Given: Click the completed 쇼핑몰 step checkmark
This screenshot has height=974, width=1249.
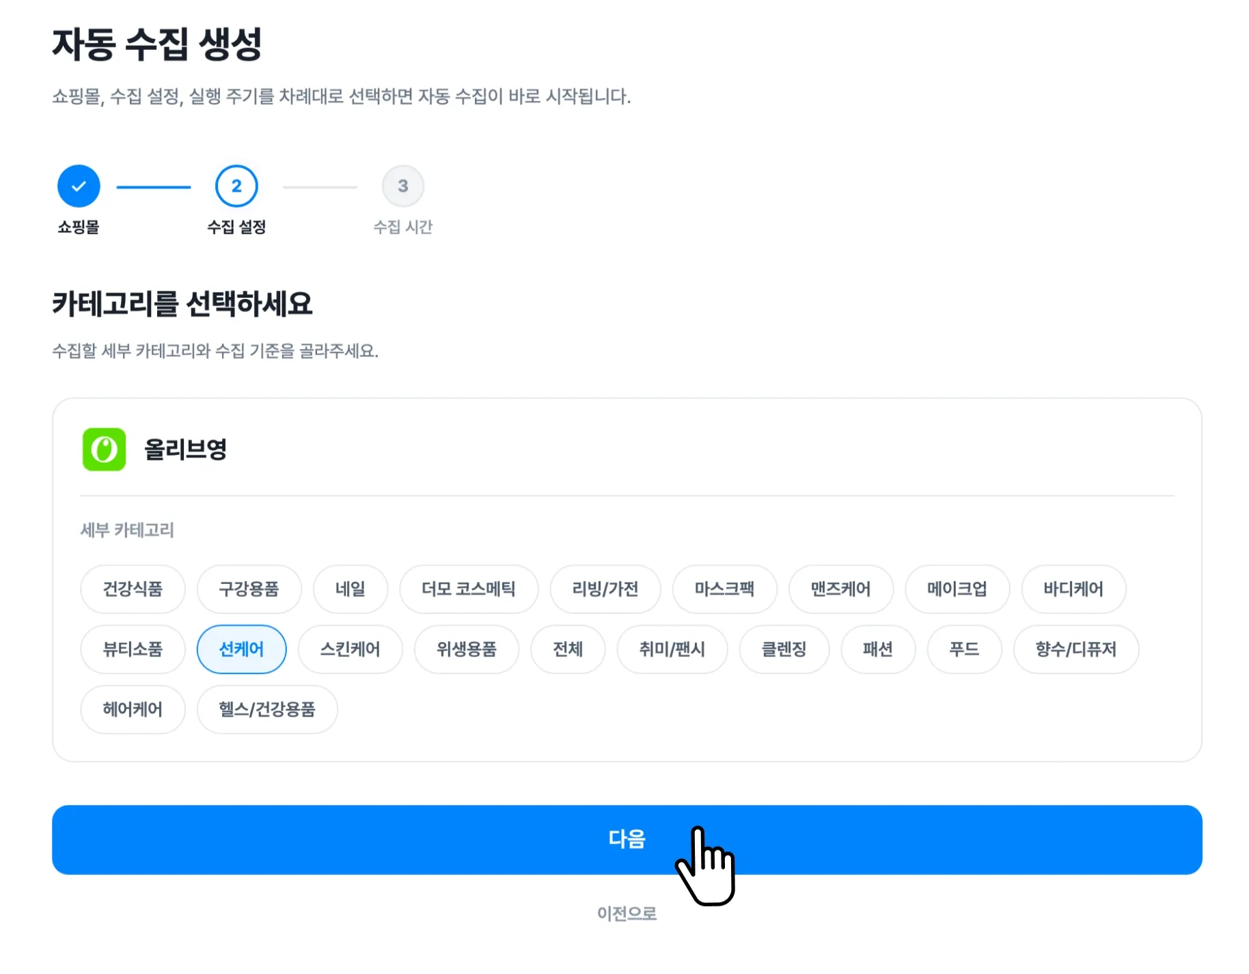Looking at the screenshot, I should click(79, 186).
